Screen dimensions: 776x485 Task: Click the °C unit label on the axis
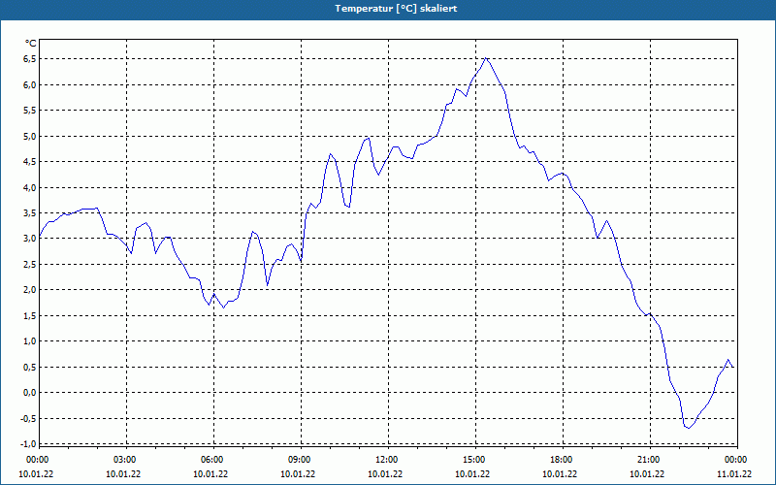click(x=31, y=44)
